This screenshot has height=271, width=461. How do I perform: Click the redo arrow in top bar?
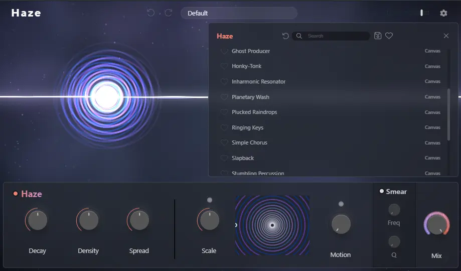[x=169, y=13]
